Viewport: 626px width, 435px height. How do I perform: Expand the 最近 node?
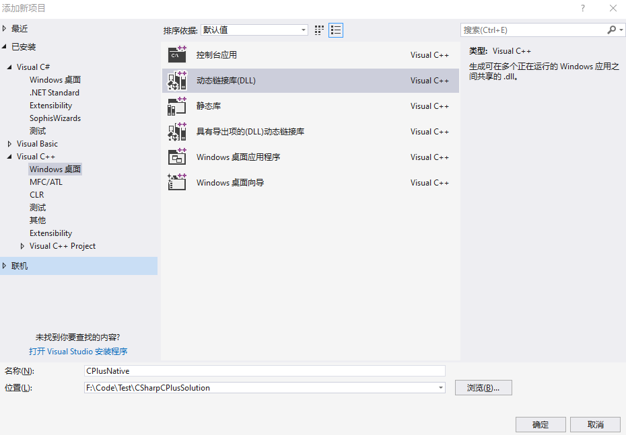[x=5, y=28]
